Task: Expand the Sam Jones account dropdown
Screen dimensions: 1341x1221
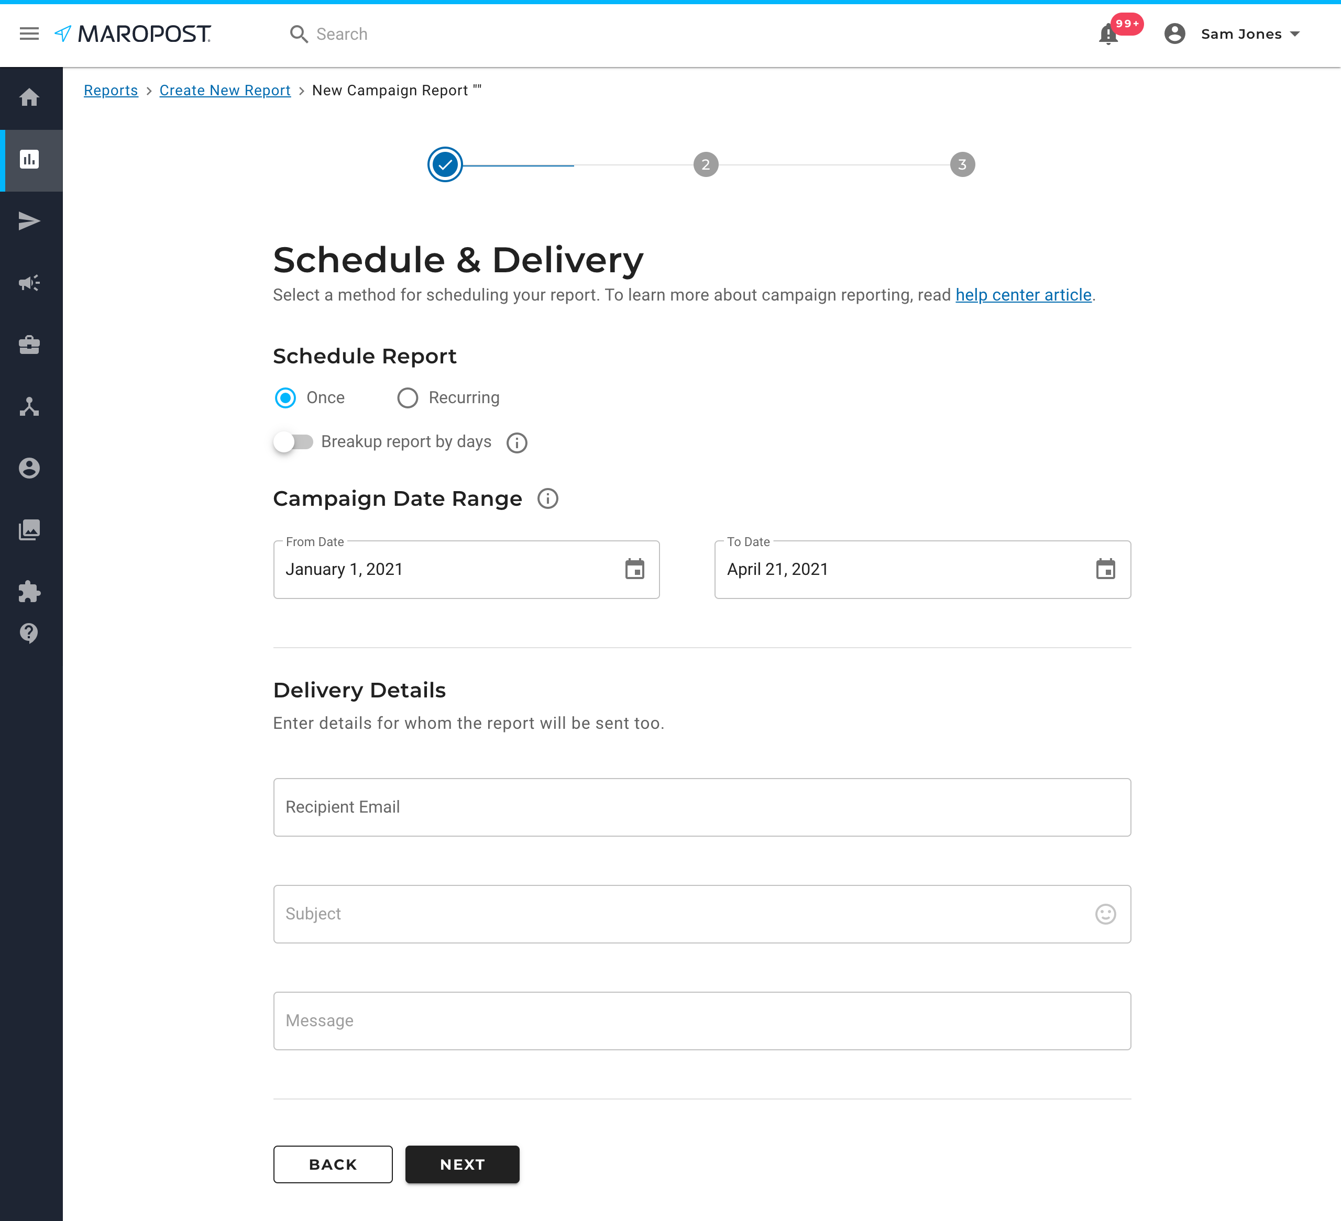Action: (1248, 34)
